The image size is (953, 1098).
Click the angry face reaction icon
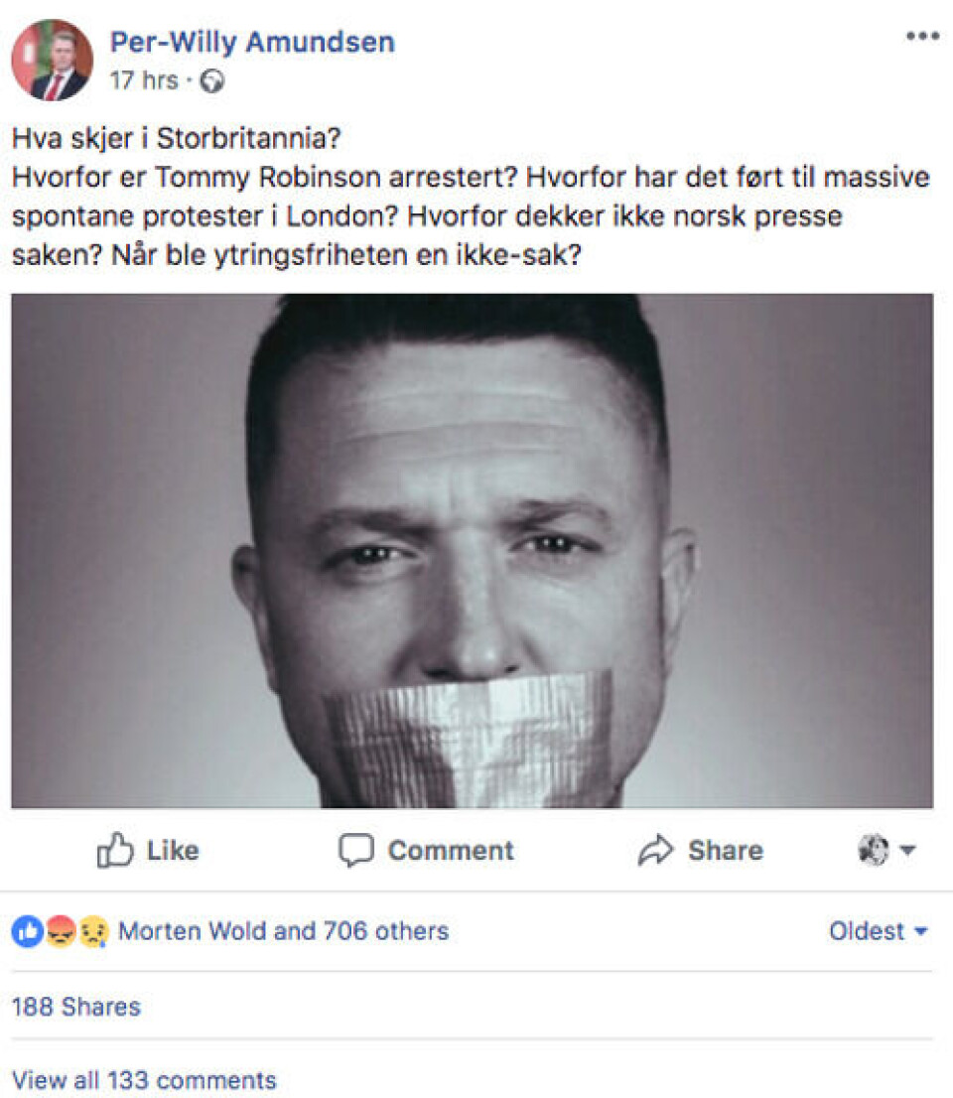(60, 931)
